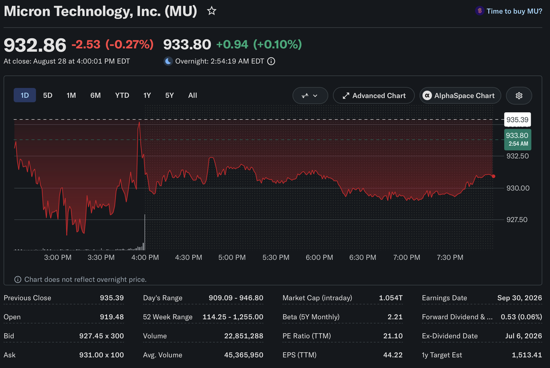Open the AlphaSpace Chart
This screenshot has width=550, height=368.
point(460,96)
